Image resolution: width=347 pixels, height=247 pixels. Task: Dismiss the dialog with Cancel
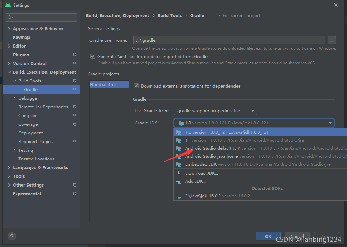point(297,236)
